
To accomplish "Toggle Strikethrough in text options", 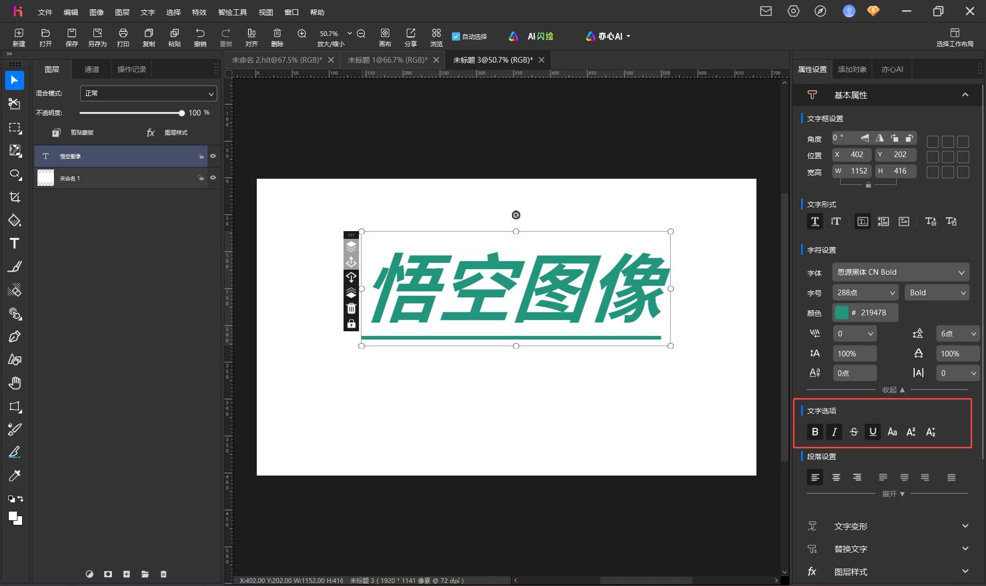I will pos(854,432).
